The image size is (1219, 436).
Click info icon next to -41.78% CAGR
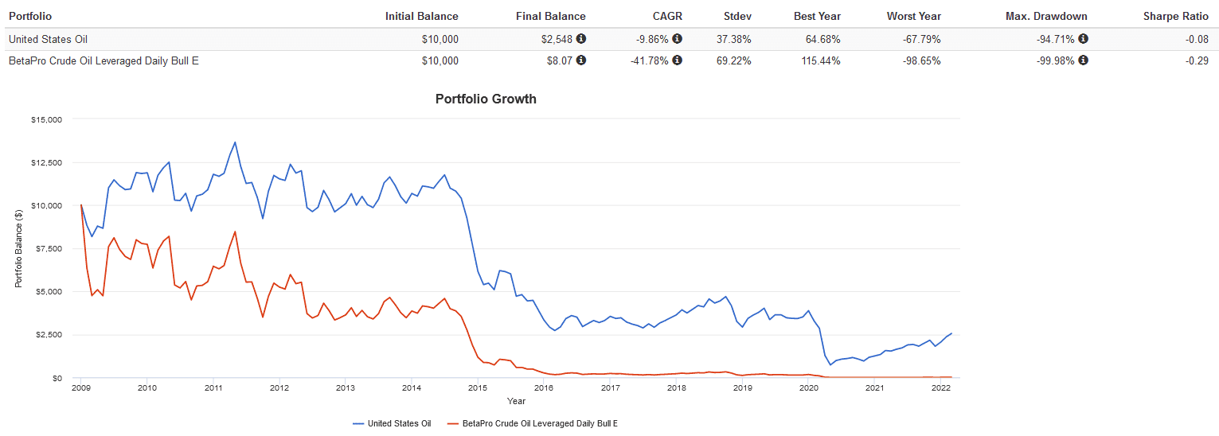click(678, 60)
